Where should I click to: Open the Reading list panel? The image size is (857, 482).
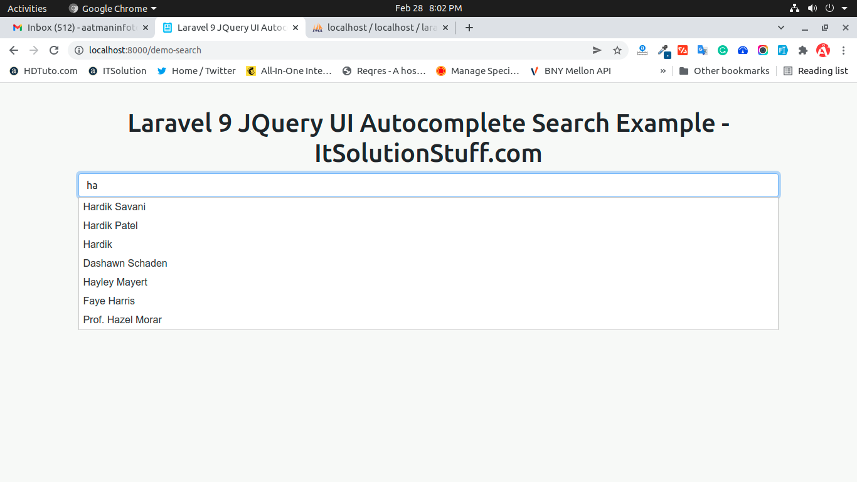pyautogui.click(x=816, y=71)
